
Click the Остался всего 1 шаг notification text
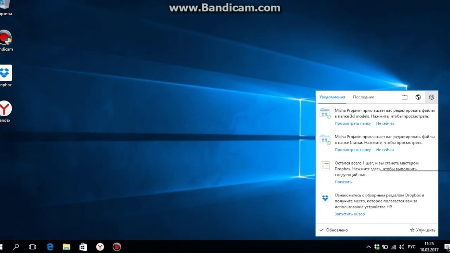tap(377, 169)
